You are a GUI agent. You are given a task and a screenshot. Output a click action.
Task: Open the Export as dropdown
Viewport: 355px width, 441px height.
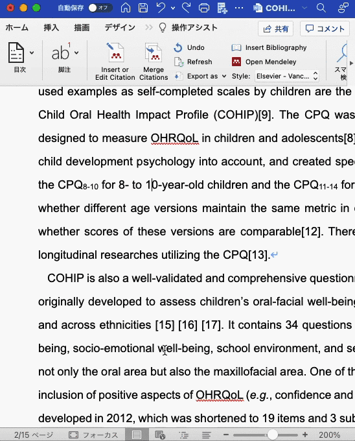coord(200,76)
